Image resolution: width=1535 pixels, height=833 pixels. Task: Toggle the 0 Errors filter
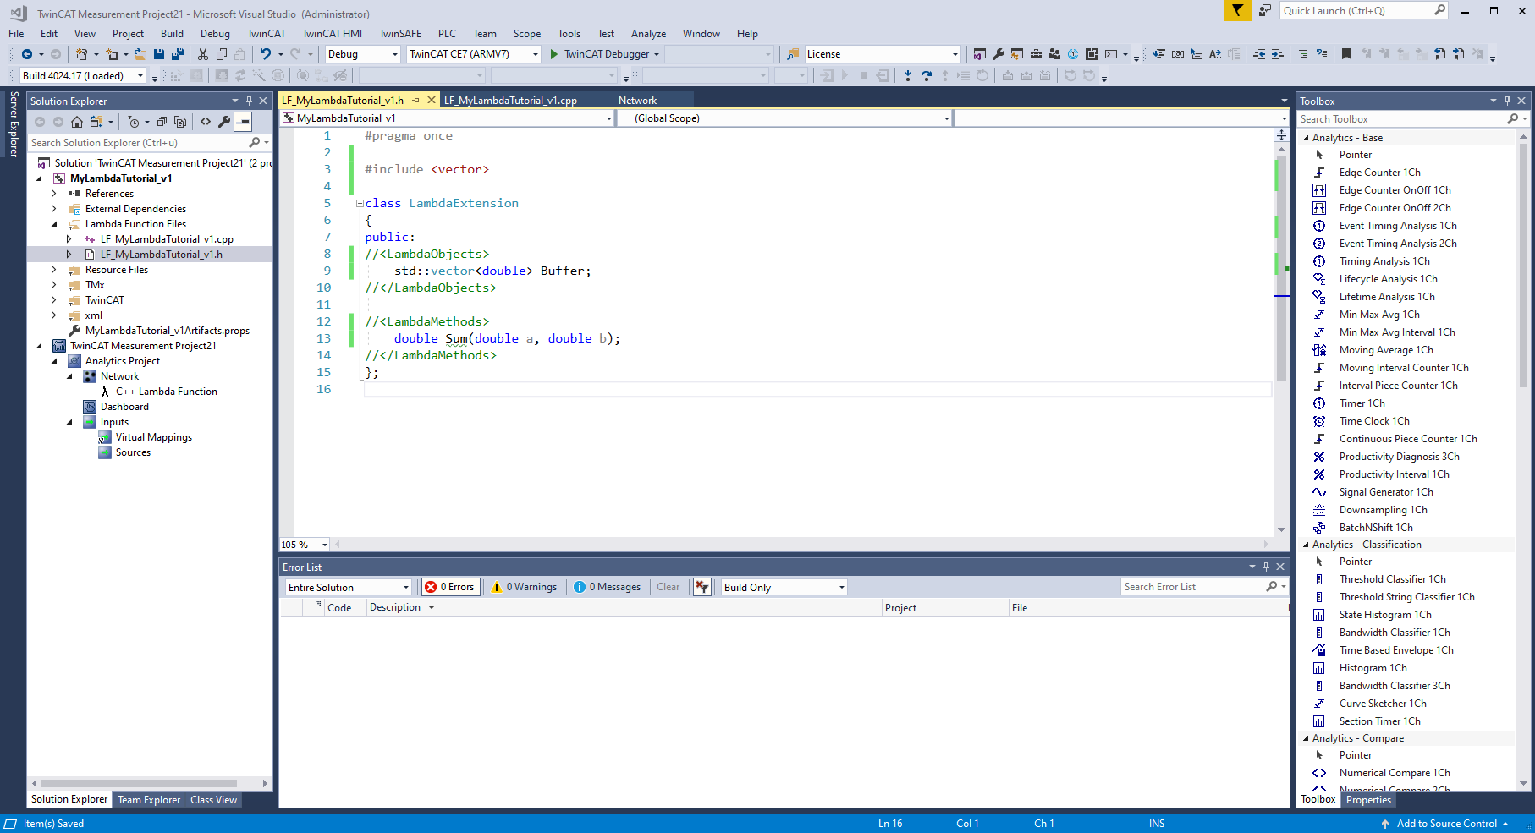tap(450, 587)
